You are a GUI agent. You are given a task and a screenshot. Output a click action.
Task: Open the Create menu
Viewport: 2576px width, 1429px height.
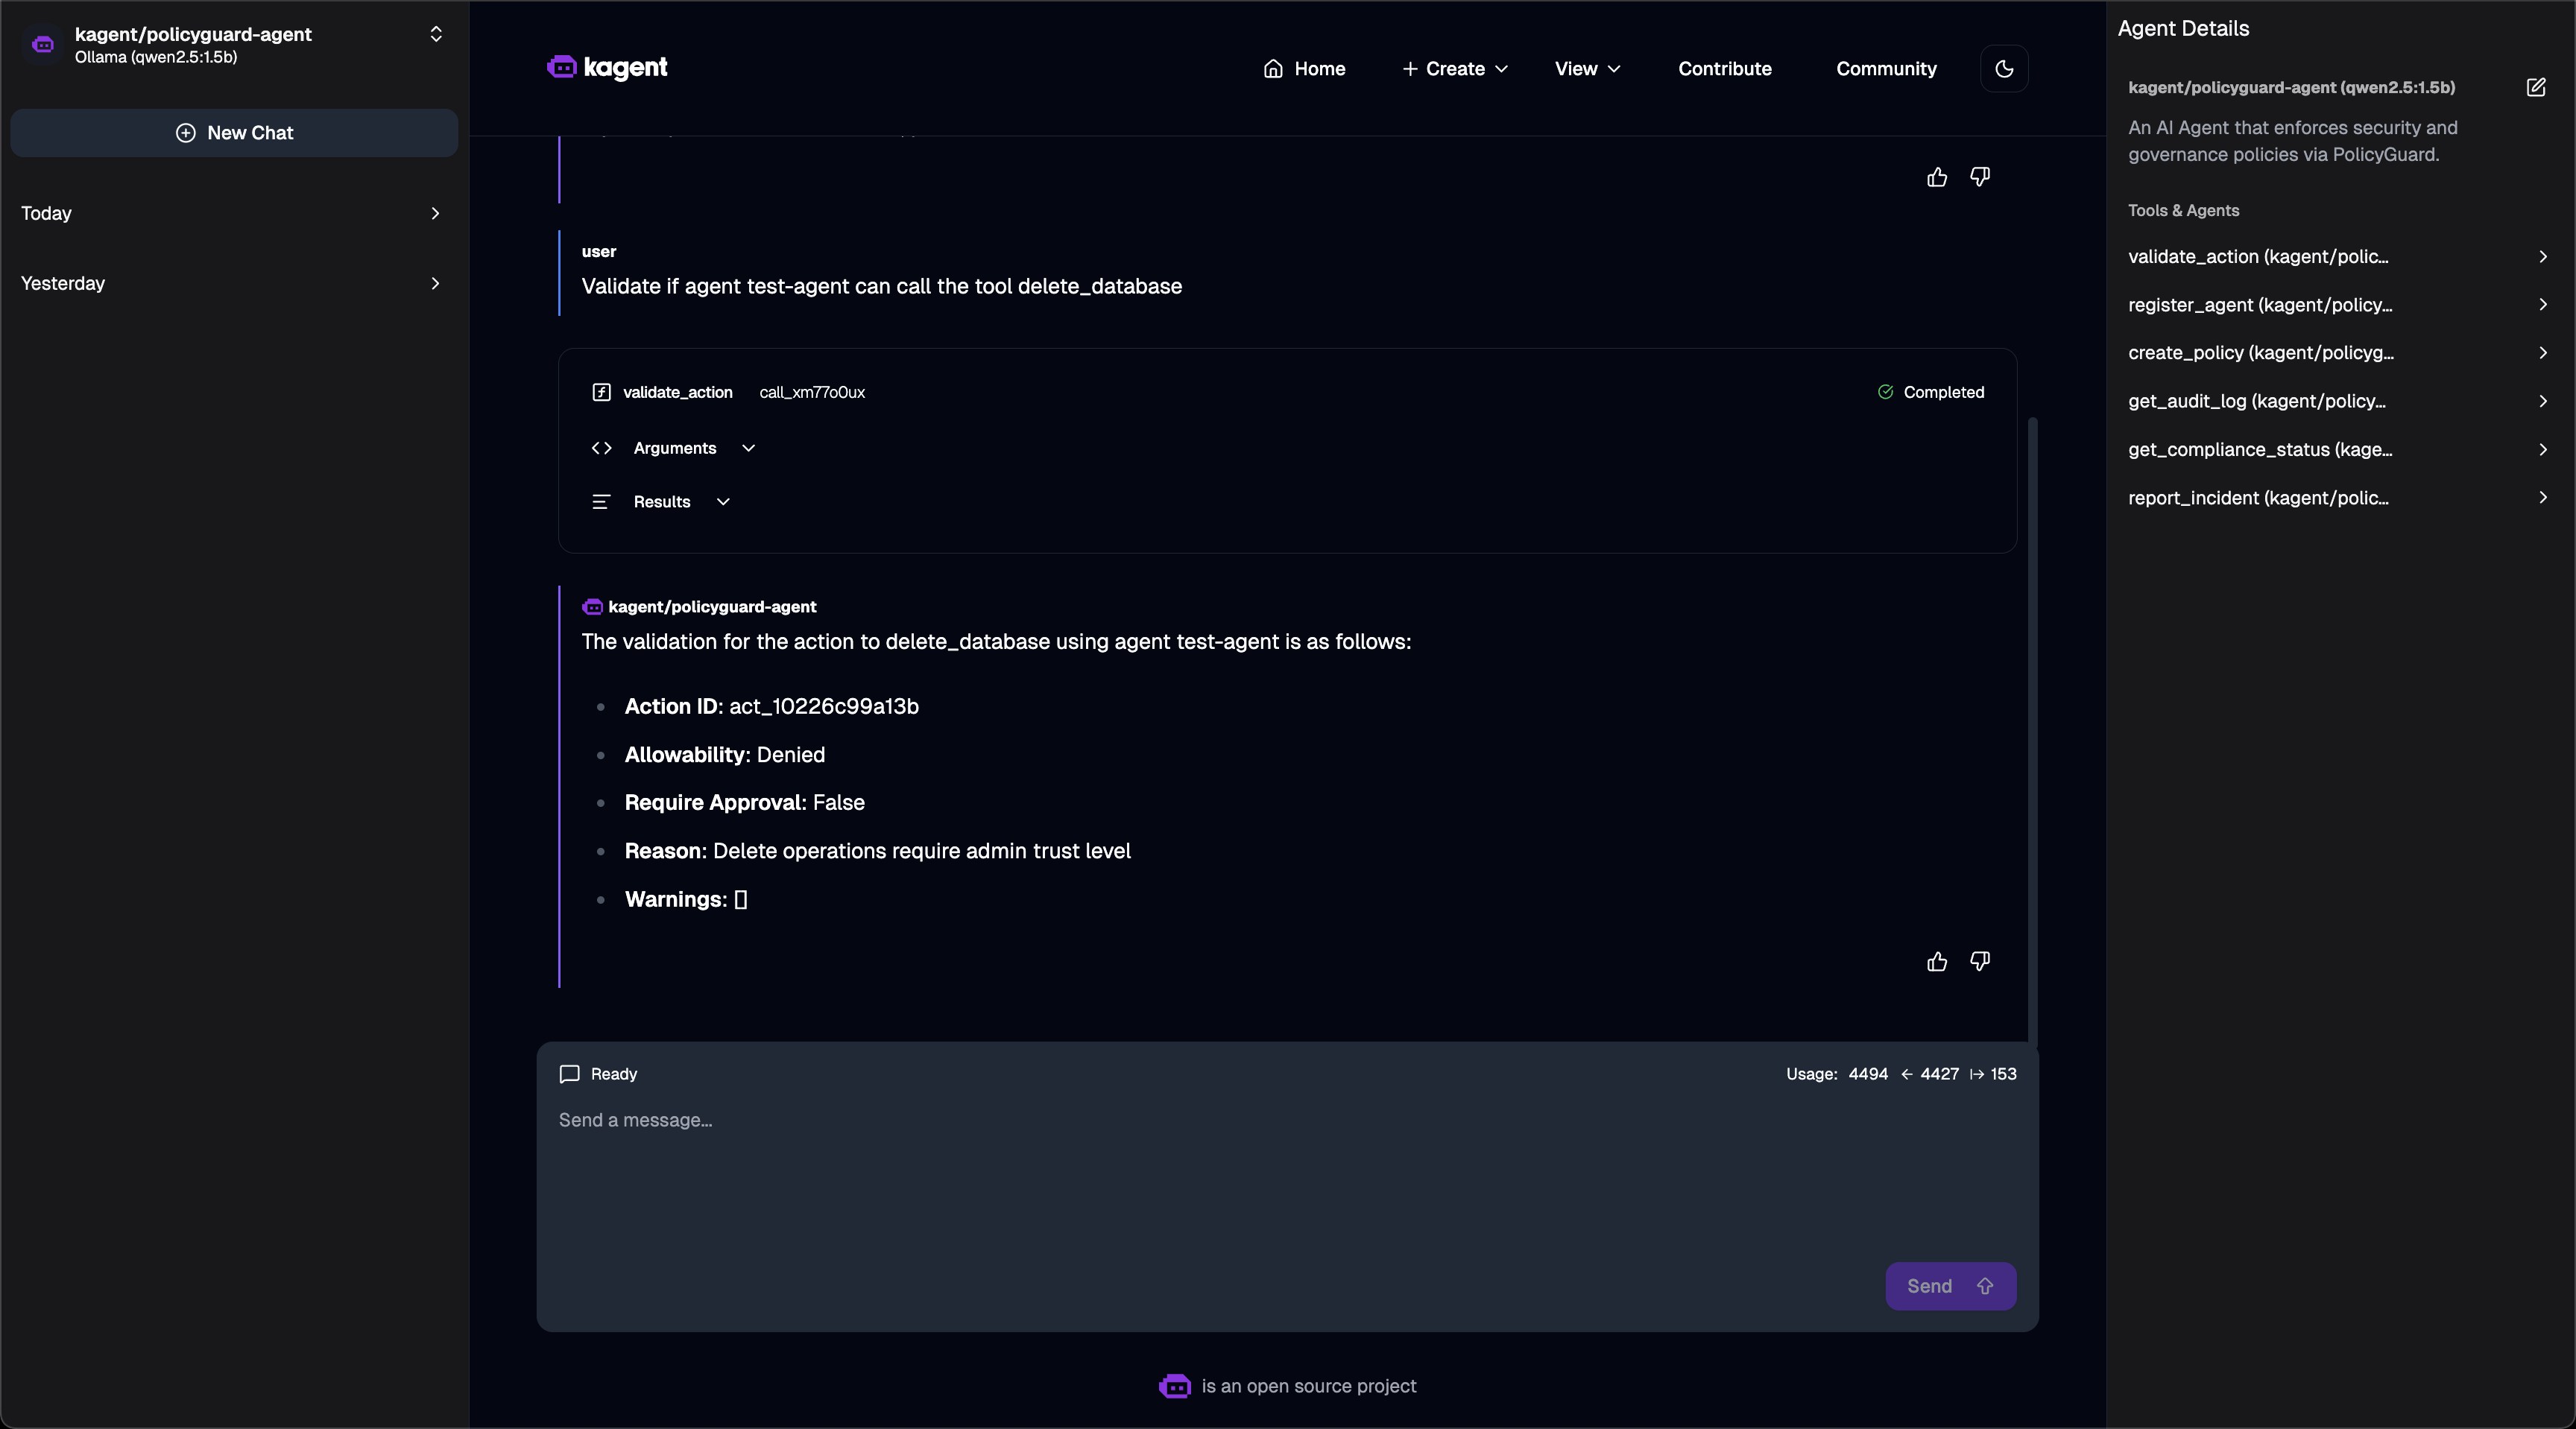1454,68
